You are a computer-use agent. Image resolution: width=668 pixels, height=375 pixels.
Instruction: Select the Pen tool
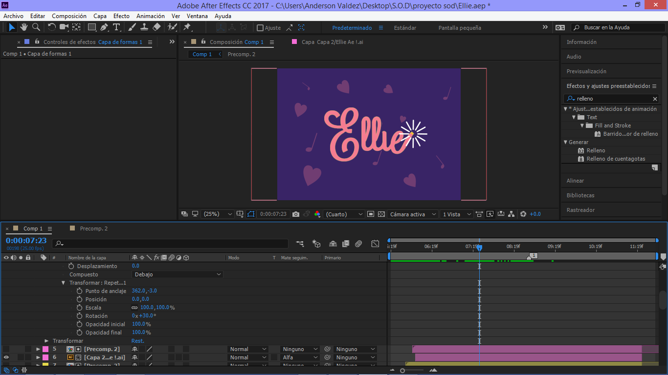(x=104, y=27)
